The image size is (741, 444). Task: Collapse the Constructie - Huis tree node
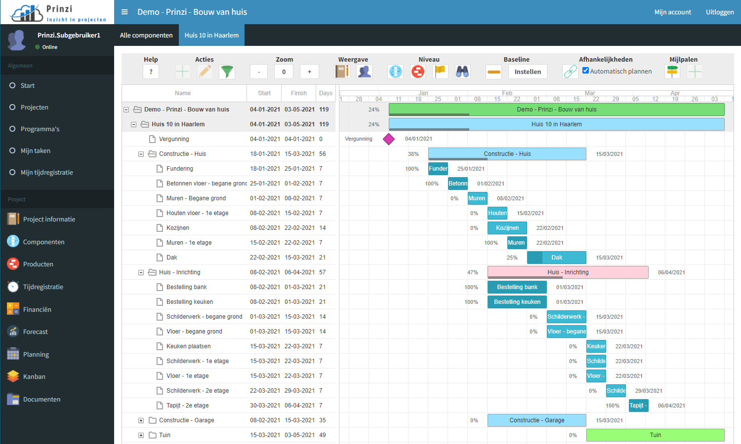(141, 154)
